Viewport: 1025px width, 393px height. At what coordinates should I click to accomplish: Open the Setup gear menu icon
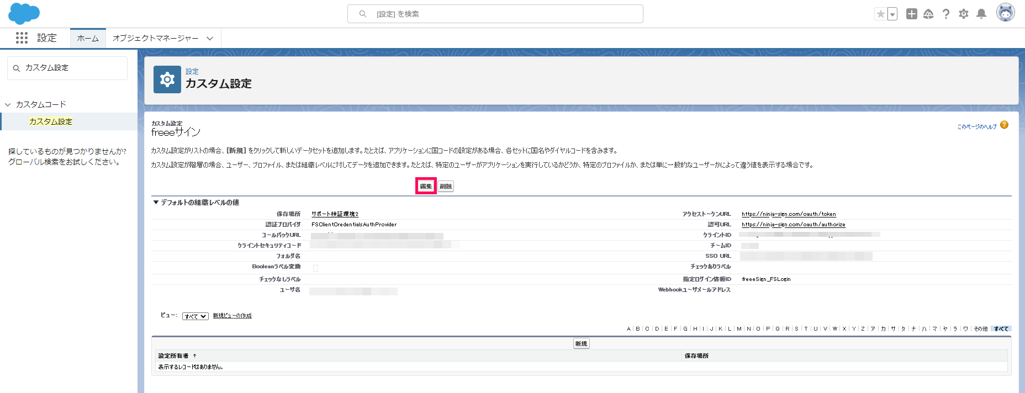964,14
